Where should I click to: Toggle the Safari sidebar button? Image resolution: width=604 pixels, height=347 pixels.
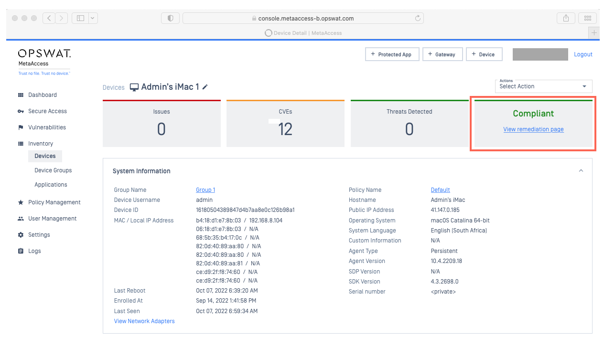(x=80, y=18)
